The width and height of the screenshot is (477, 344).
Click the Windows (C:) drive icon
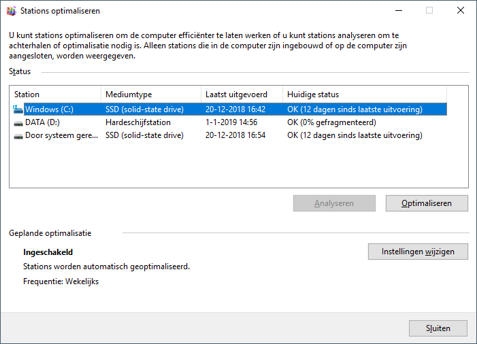18,109
